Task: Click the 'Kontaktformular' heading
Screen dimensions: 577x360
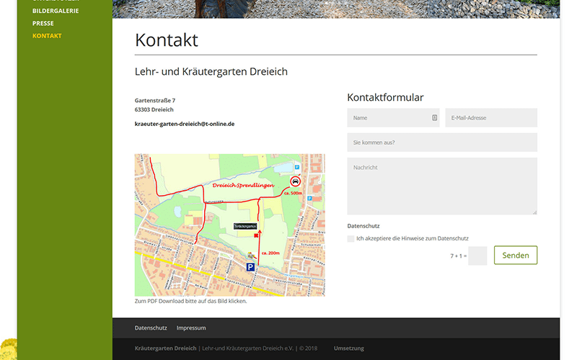Action: 385,98
